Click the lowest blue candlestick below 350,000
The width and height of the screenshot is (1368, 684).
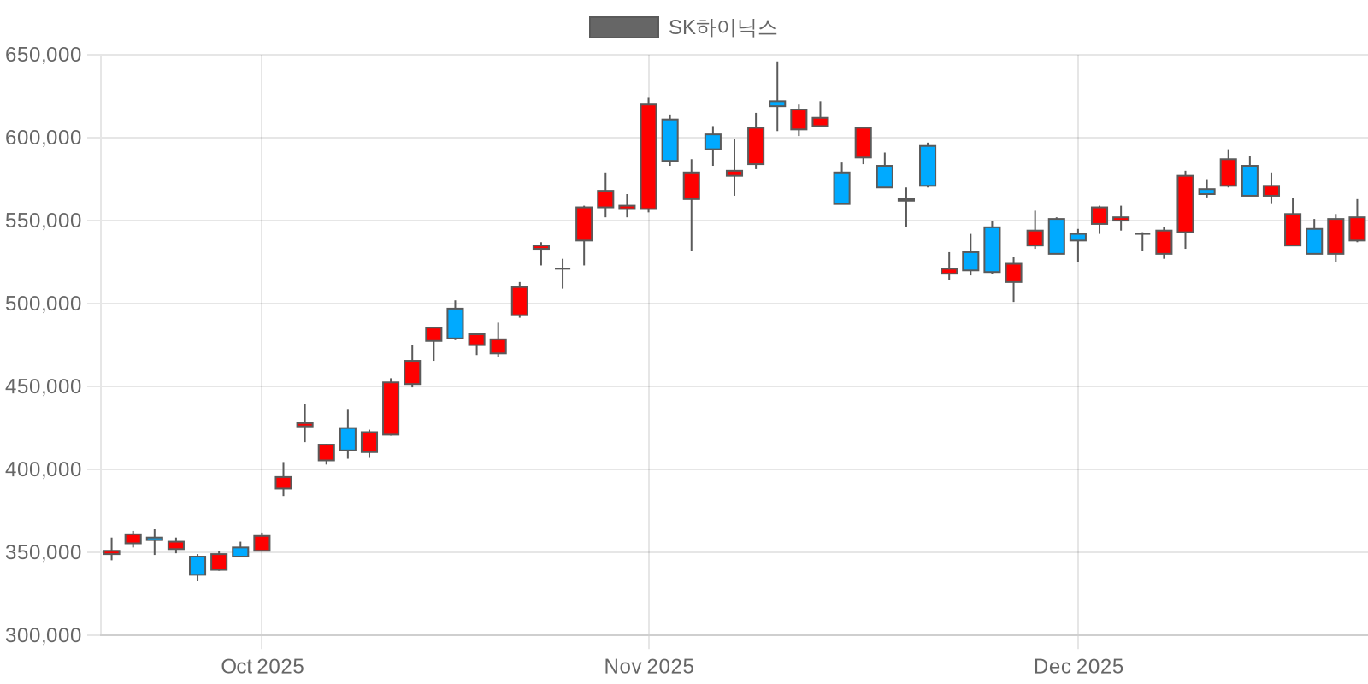coord(198,565)
